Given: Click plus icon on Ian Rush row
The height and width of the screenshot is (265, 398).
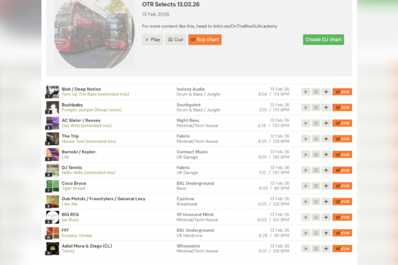Looking at the screenshot, I should pyautogui.click(x=326, y=218).
